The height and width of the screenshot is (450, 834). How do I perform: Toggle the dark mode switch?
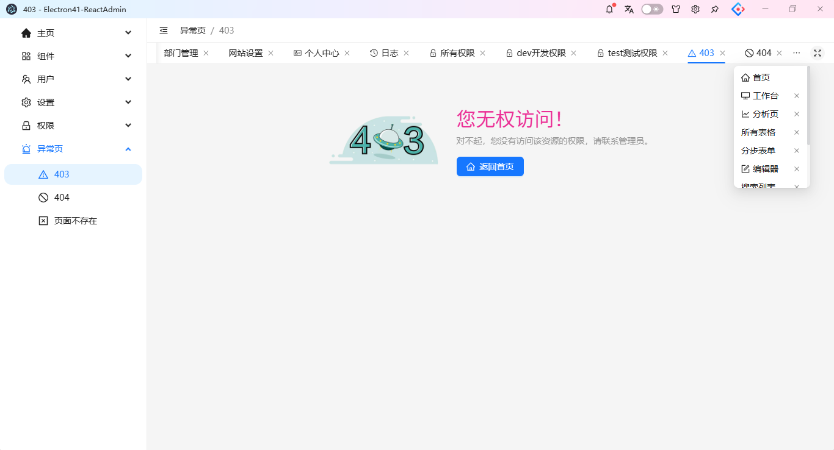pos(652,9)
